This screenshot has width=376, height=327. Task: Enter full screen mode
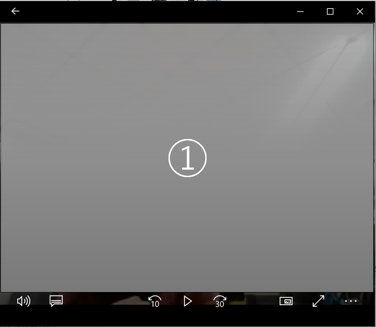318,301
